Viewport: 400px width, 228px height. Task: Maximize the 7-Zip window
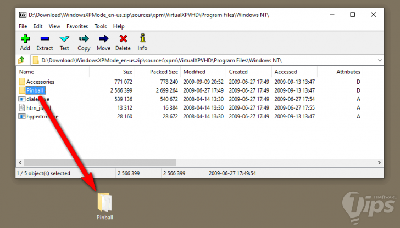[x=353, y=15]
